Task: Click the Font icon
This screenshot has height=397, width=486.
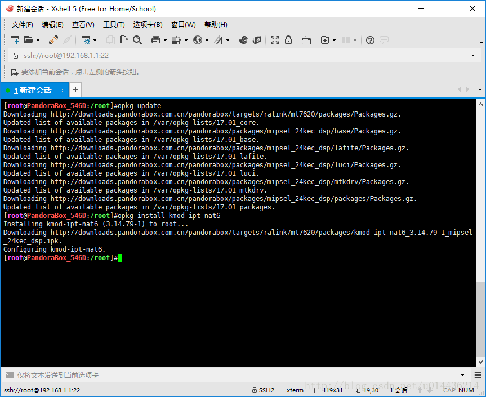Action: pyautogui.click(x=219, y=40)
